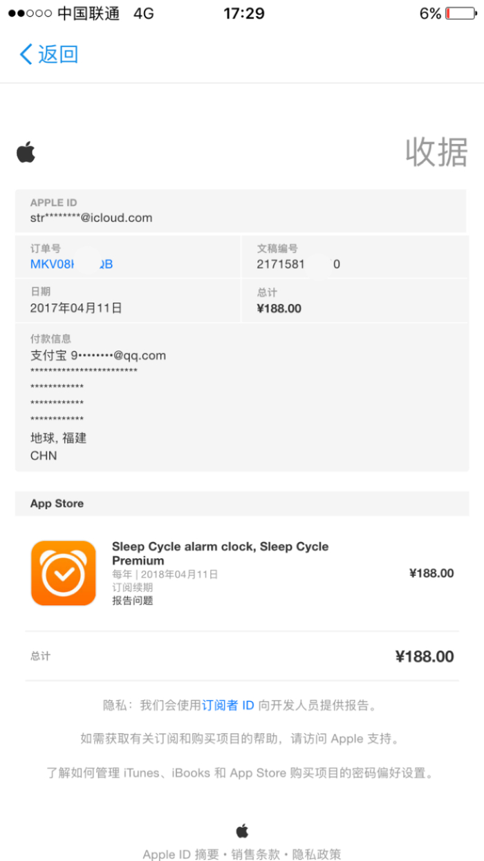Tap the Sleep Cycle Premium item title

tap(220, 553)
